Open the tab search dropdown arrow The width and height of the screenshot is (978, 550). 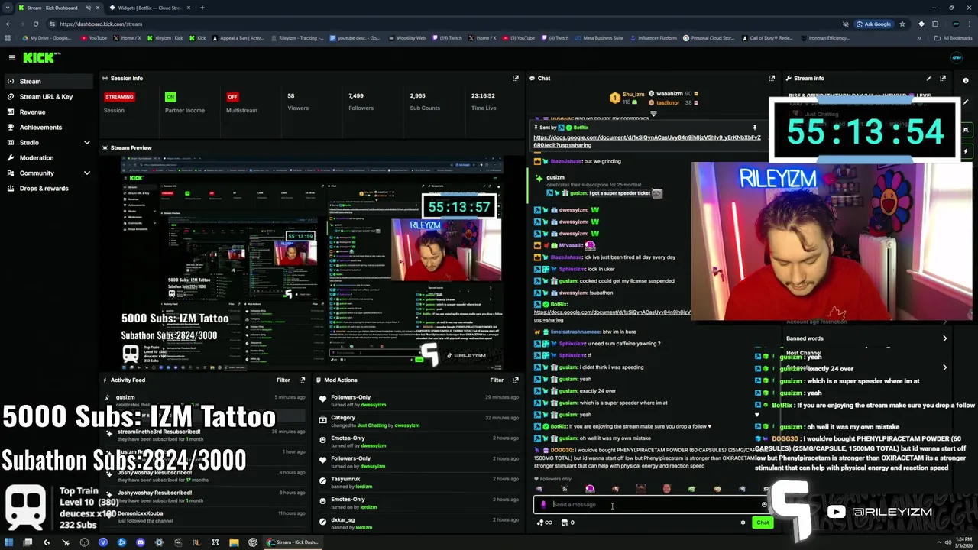coord(8,8)
